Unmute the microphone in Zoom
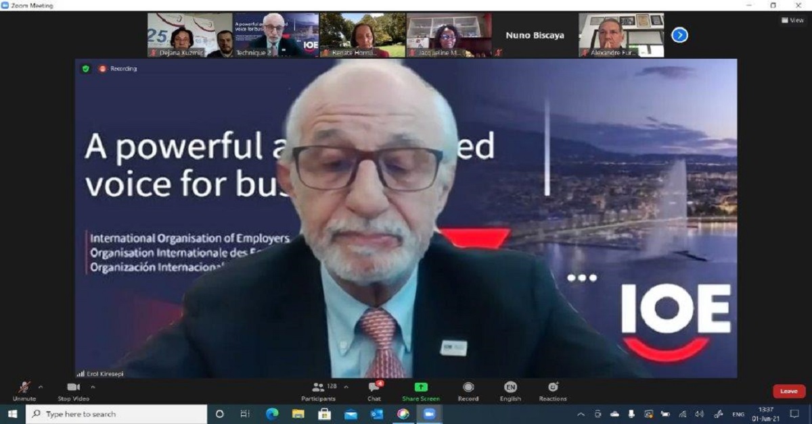 coord(24,391)
